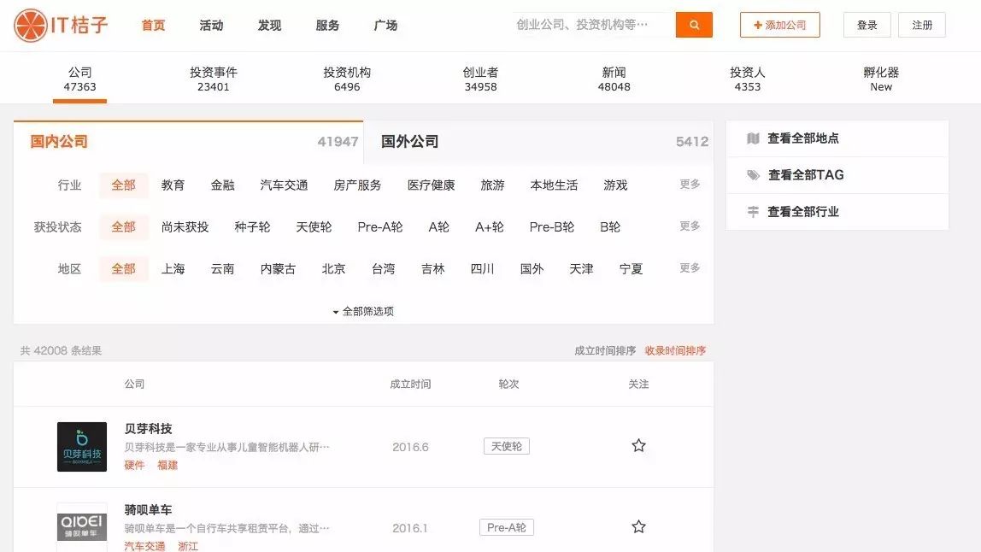Click the plus icon on 添加公司 button
This screenshot has width=981, height=552.
coord(756,24)
